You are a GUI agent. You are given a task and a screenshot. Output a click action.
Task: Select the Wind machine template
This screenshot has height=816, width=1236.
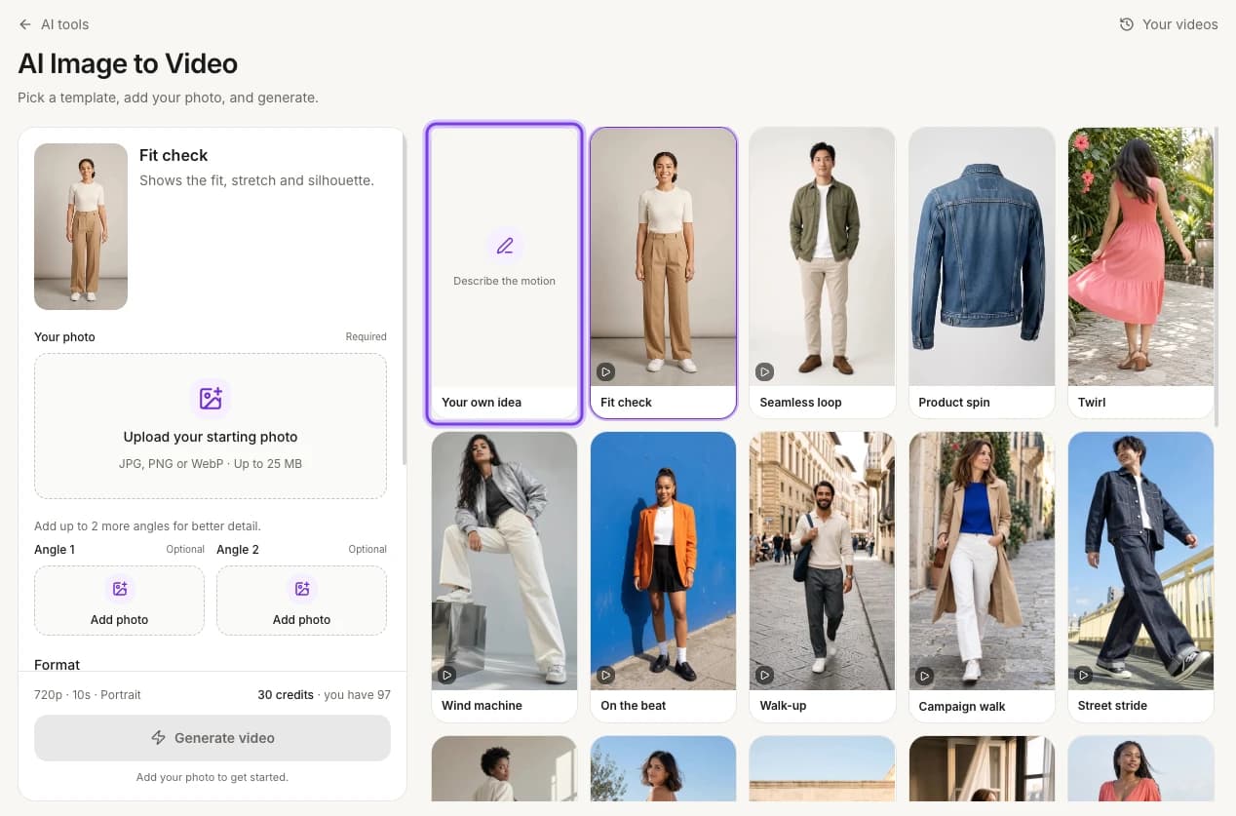coord(504,577)
